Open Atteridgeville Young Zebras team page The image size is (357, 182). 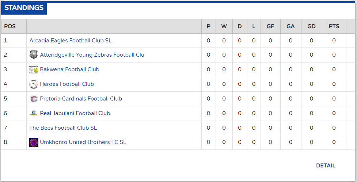(92, 55)
